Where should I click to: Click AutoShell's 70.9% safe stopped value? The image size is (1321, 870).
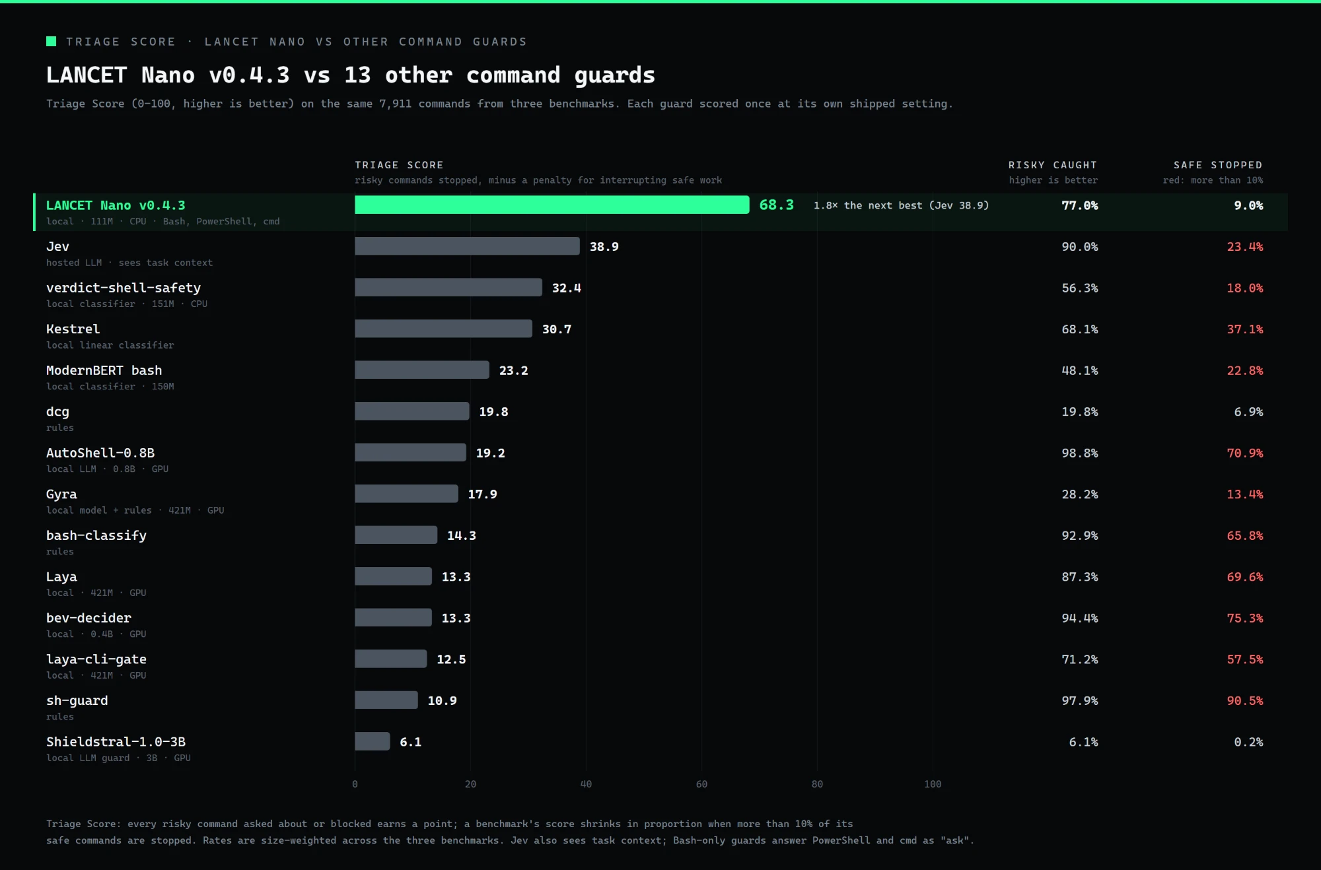1245,453
